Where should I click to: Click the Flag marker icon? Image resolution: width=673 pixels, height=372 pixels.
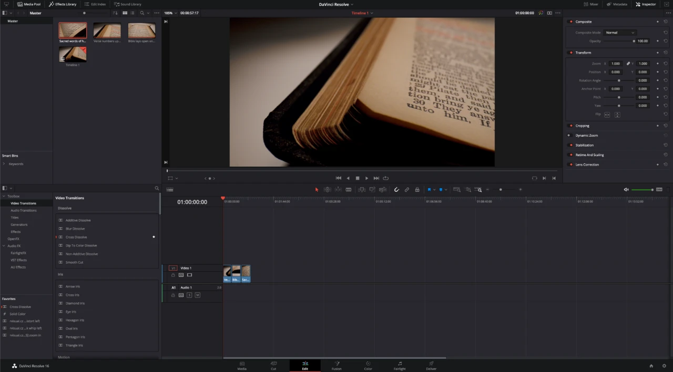click(429, 190)
